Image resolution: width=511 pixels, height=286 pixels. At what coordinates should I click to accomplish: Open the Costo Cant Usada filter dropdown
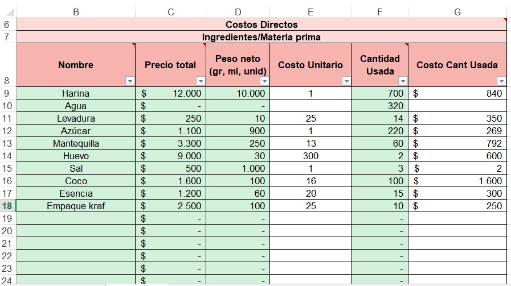501,81
